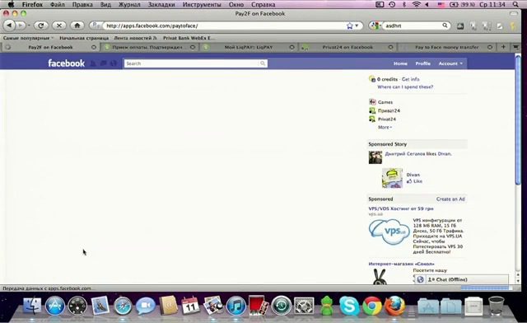Open the VPS/VDS Хостинг ad title
The height and width of the screenshot is (323, 527).
[x=401, y=208]
